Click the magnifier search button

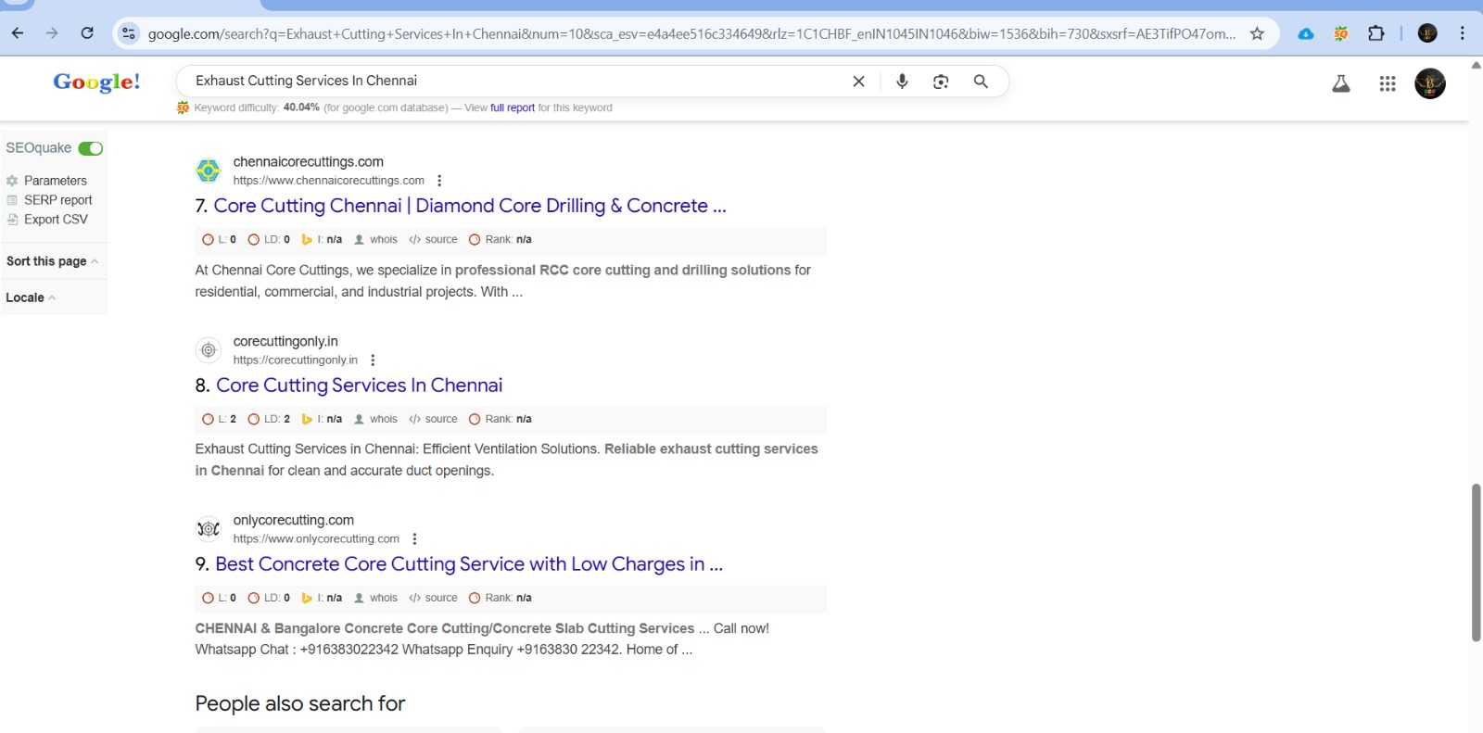pos(981,82)
